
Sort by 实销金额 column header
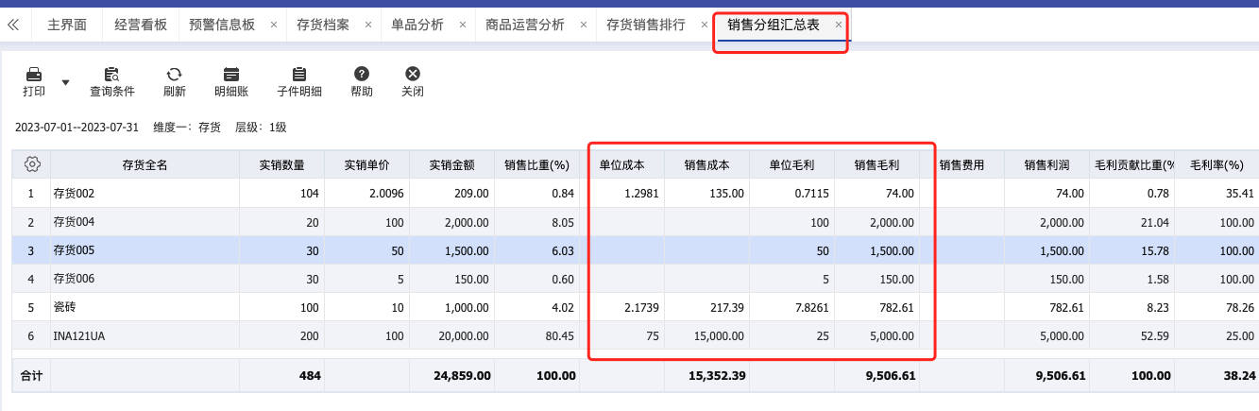pos(451,164)
